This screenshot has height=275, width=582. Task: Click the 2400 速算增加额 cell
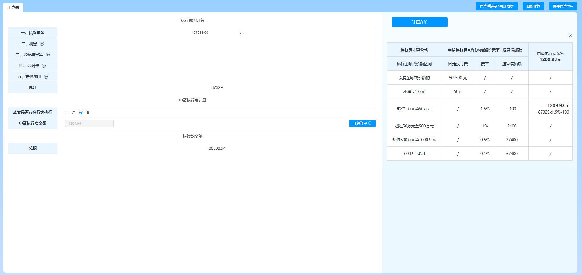(x=512, y=126)
